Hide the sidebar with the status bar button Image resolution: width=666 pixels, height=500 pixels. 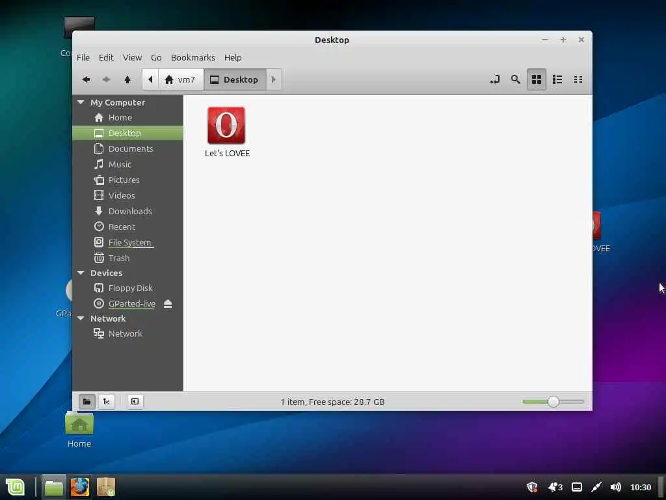click(135, 401)
